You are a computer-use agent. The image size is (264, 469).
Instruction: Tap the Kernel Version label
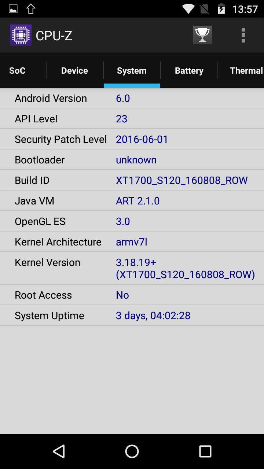[47, 262]
